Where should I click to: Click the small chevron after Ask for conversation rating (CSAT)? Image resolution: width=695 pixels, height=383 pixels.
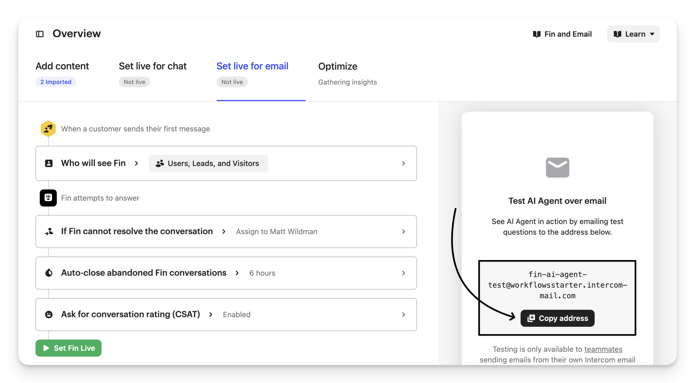click(211, 315)
